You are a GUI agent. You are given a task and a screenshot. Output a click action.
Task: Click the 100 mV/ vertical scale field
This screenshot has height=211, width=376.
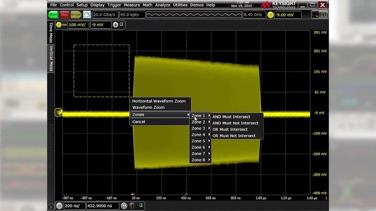pyautogui.click(x=78, y=25)
